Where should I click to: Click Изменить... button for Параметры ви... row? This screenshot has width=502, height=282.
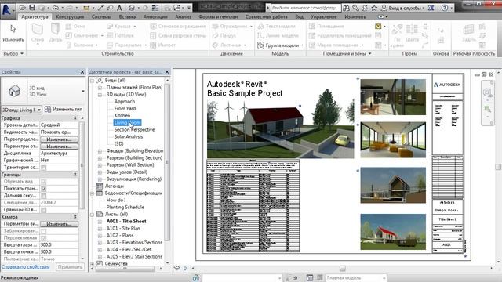(59, 224)
